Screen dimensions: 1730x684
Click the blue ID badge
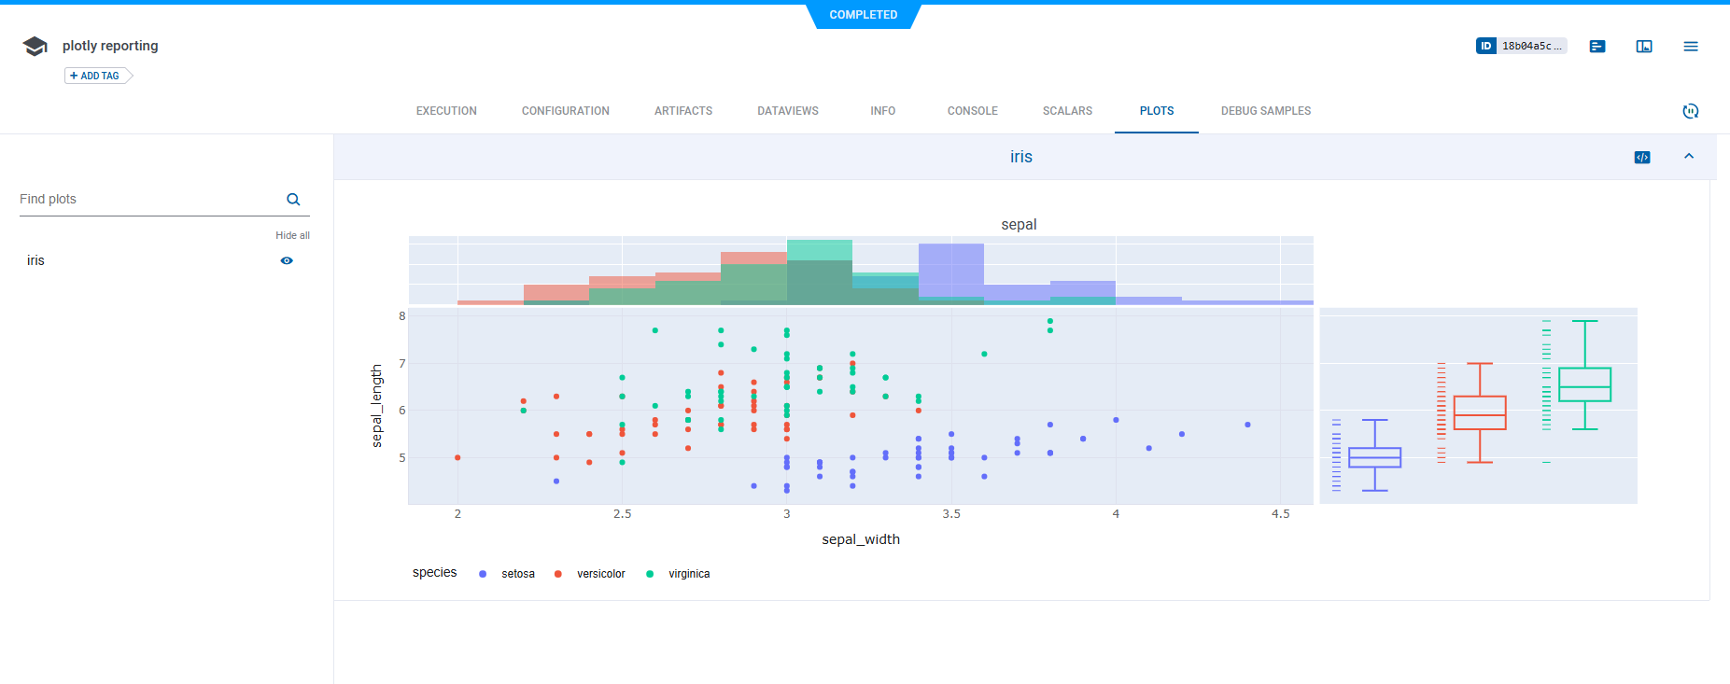coord(1485,46)
